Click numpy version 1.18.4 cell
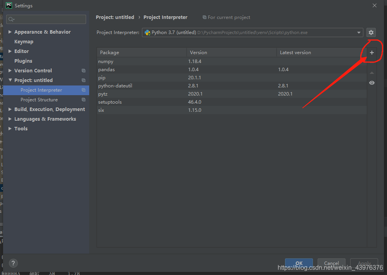Image resolution: width=387 pixels, height=275 pixels. click(195, 61)
